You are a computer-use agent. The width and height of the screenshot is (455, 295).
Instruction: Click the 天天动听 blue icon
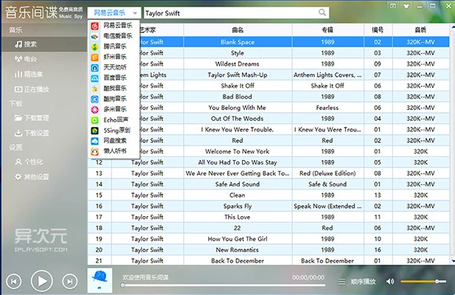tap(94, 68)
